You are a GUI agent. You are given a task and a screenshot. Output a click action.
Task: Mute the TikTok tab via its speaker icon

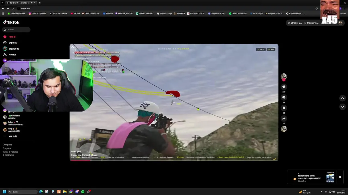(x=32, y=3)
